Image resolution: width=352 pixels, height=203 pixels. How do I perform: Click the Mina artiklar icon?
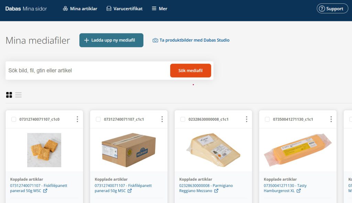65,9
